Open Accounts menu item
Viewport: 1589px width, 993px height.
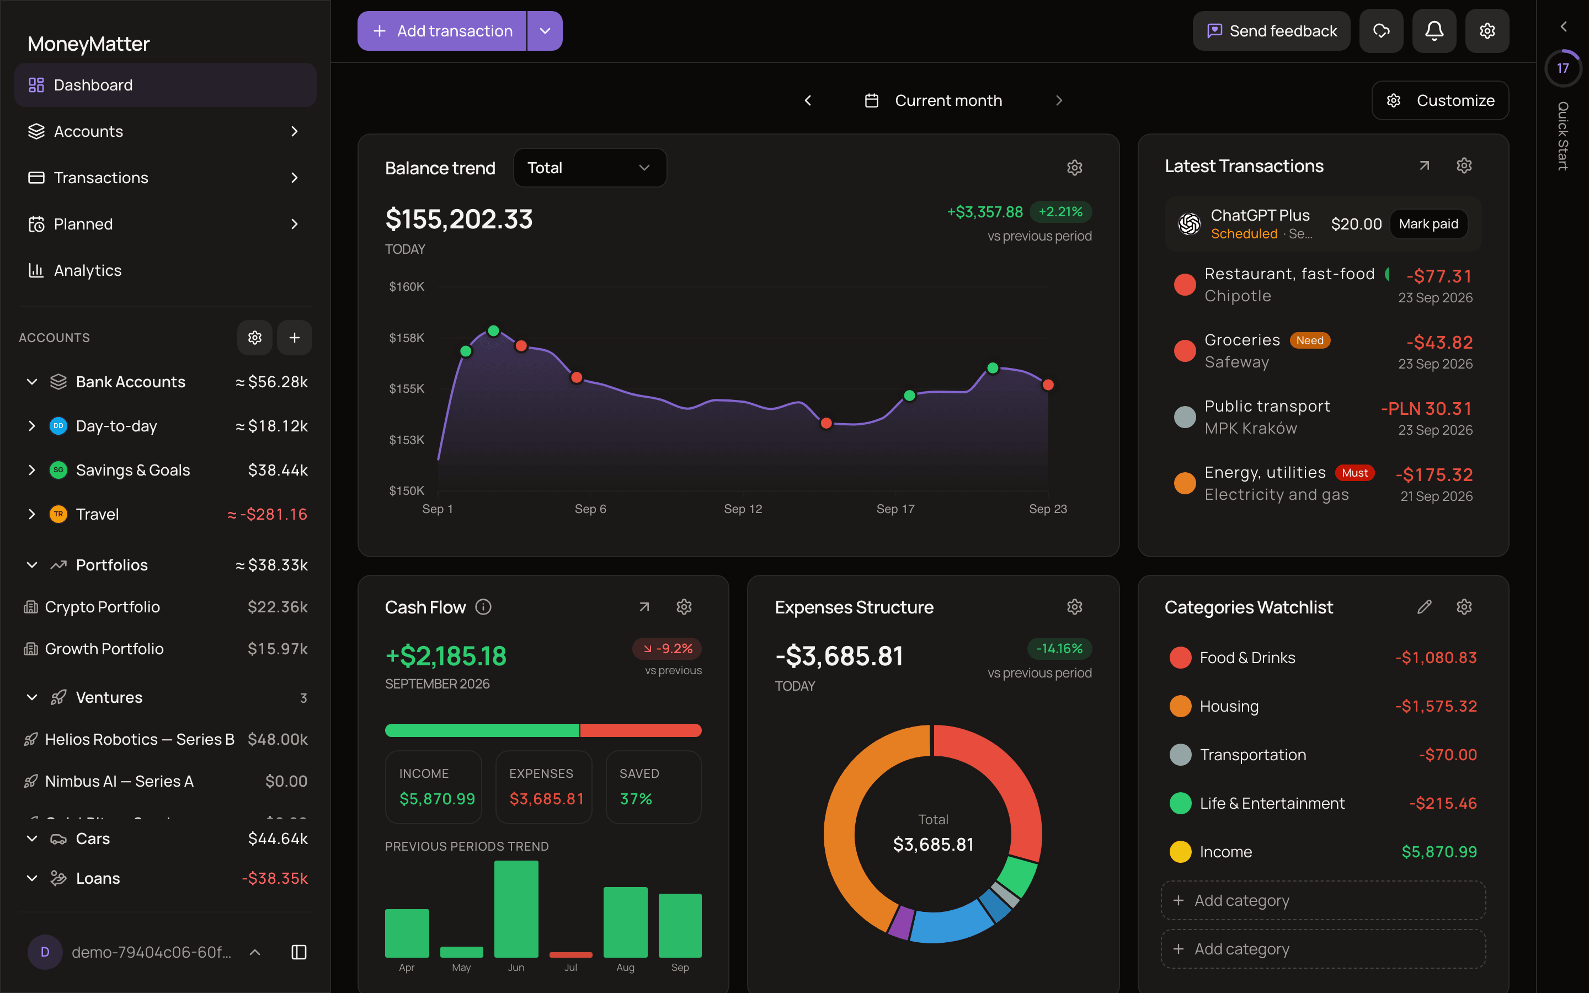166,131
